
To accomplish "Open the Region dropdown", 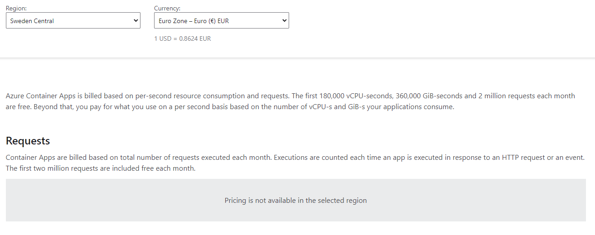I will click(x=73, y=20).
